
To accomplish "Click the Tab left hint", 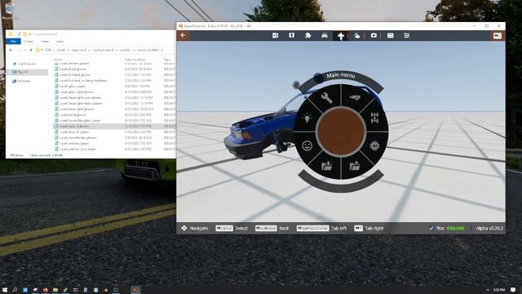I will [x=321, y=229].
